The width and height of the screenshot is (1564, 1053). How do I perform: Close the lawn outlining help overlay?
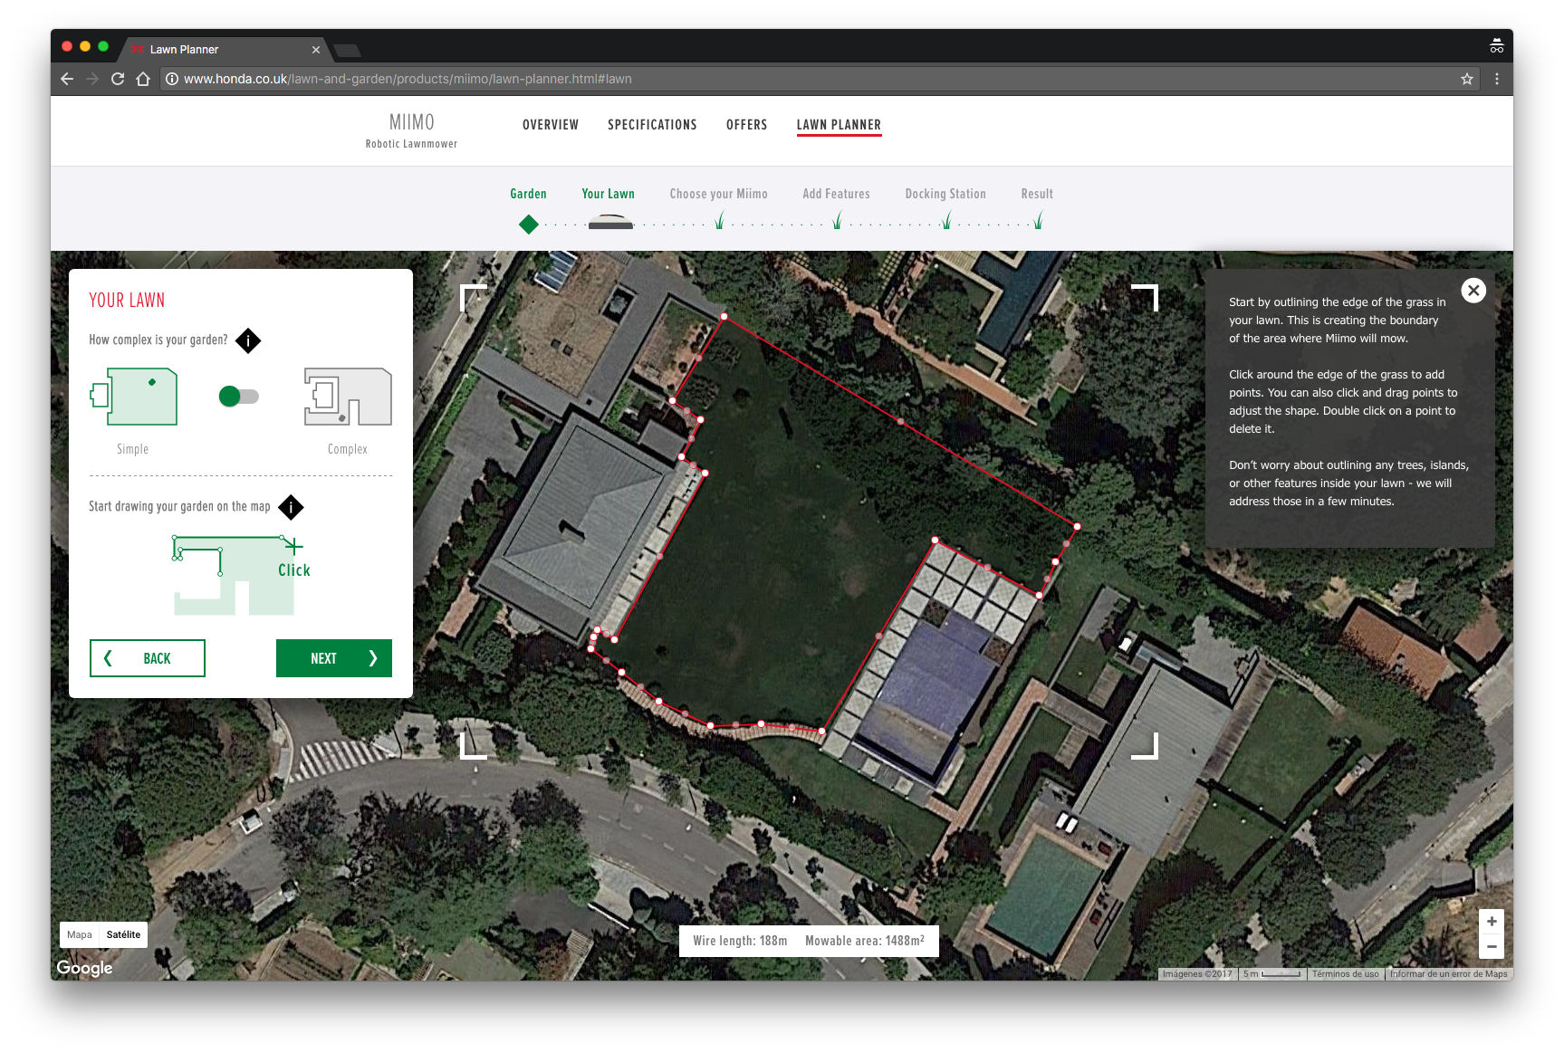(x=1473, y=291)
